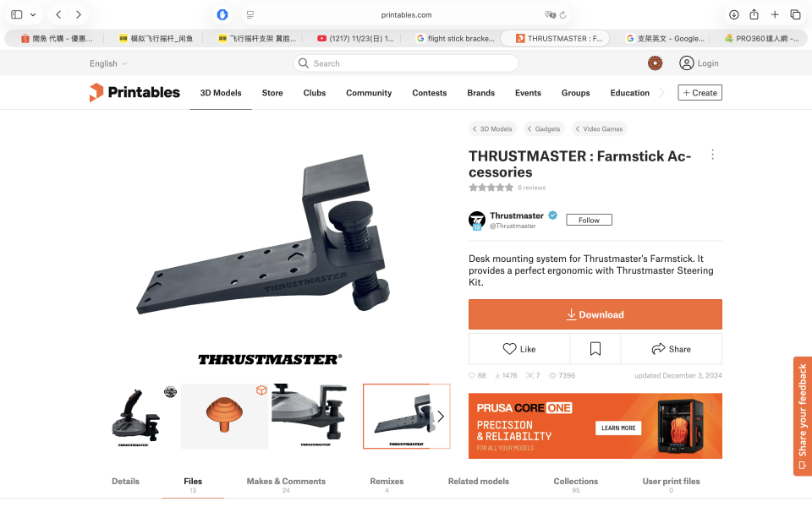Expand more nav items after Education
This screenshot has width=812, height=507.
pos(661,93)
